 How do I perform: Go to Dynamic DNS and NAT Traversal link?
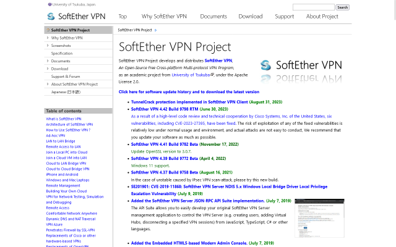71,219
